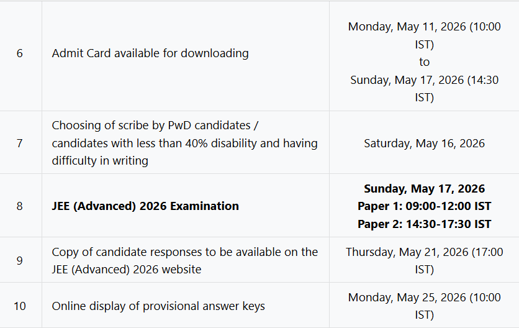Image resolution: width=519 pixels, height=328 pixels.
Task: Select "Admit Card available for downloading" text
Action: (150, 53)
